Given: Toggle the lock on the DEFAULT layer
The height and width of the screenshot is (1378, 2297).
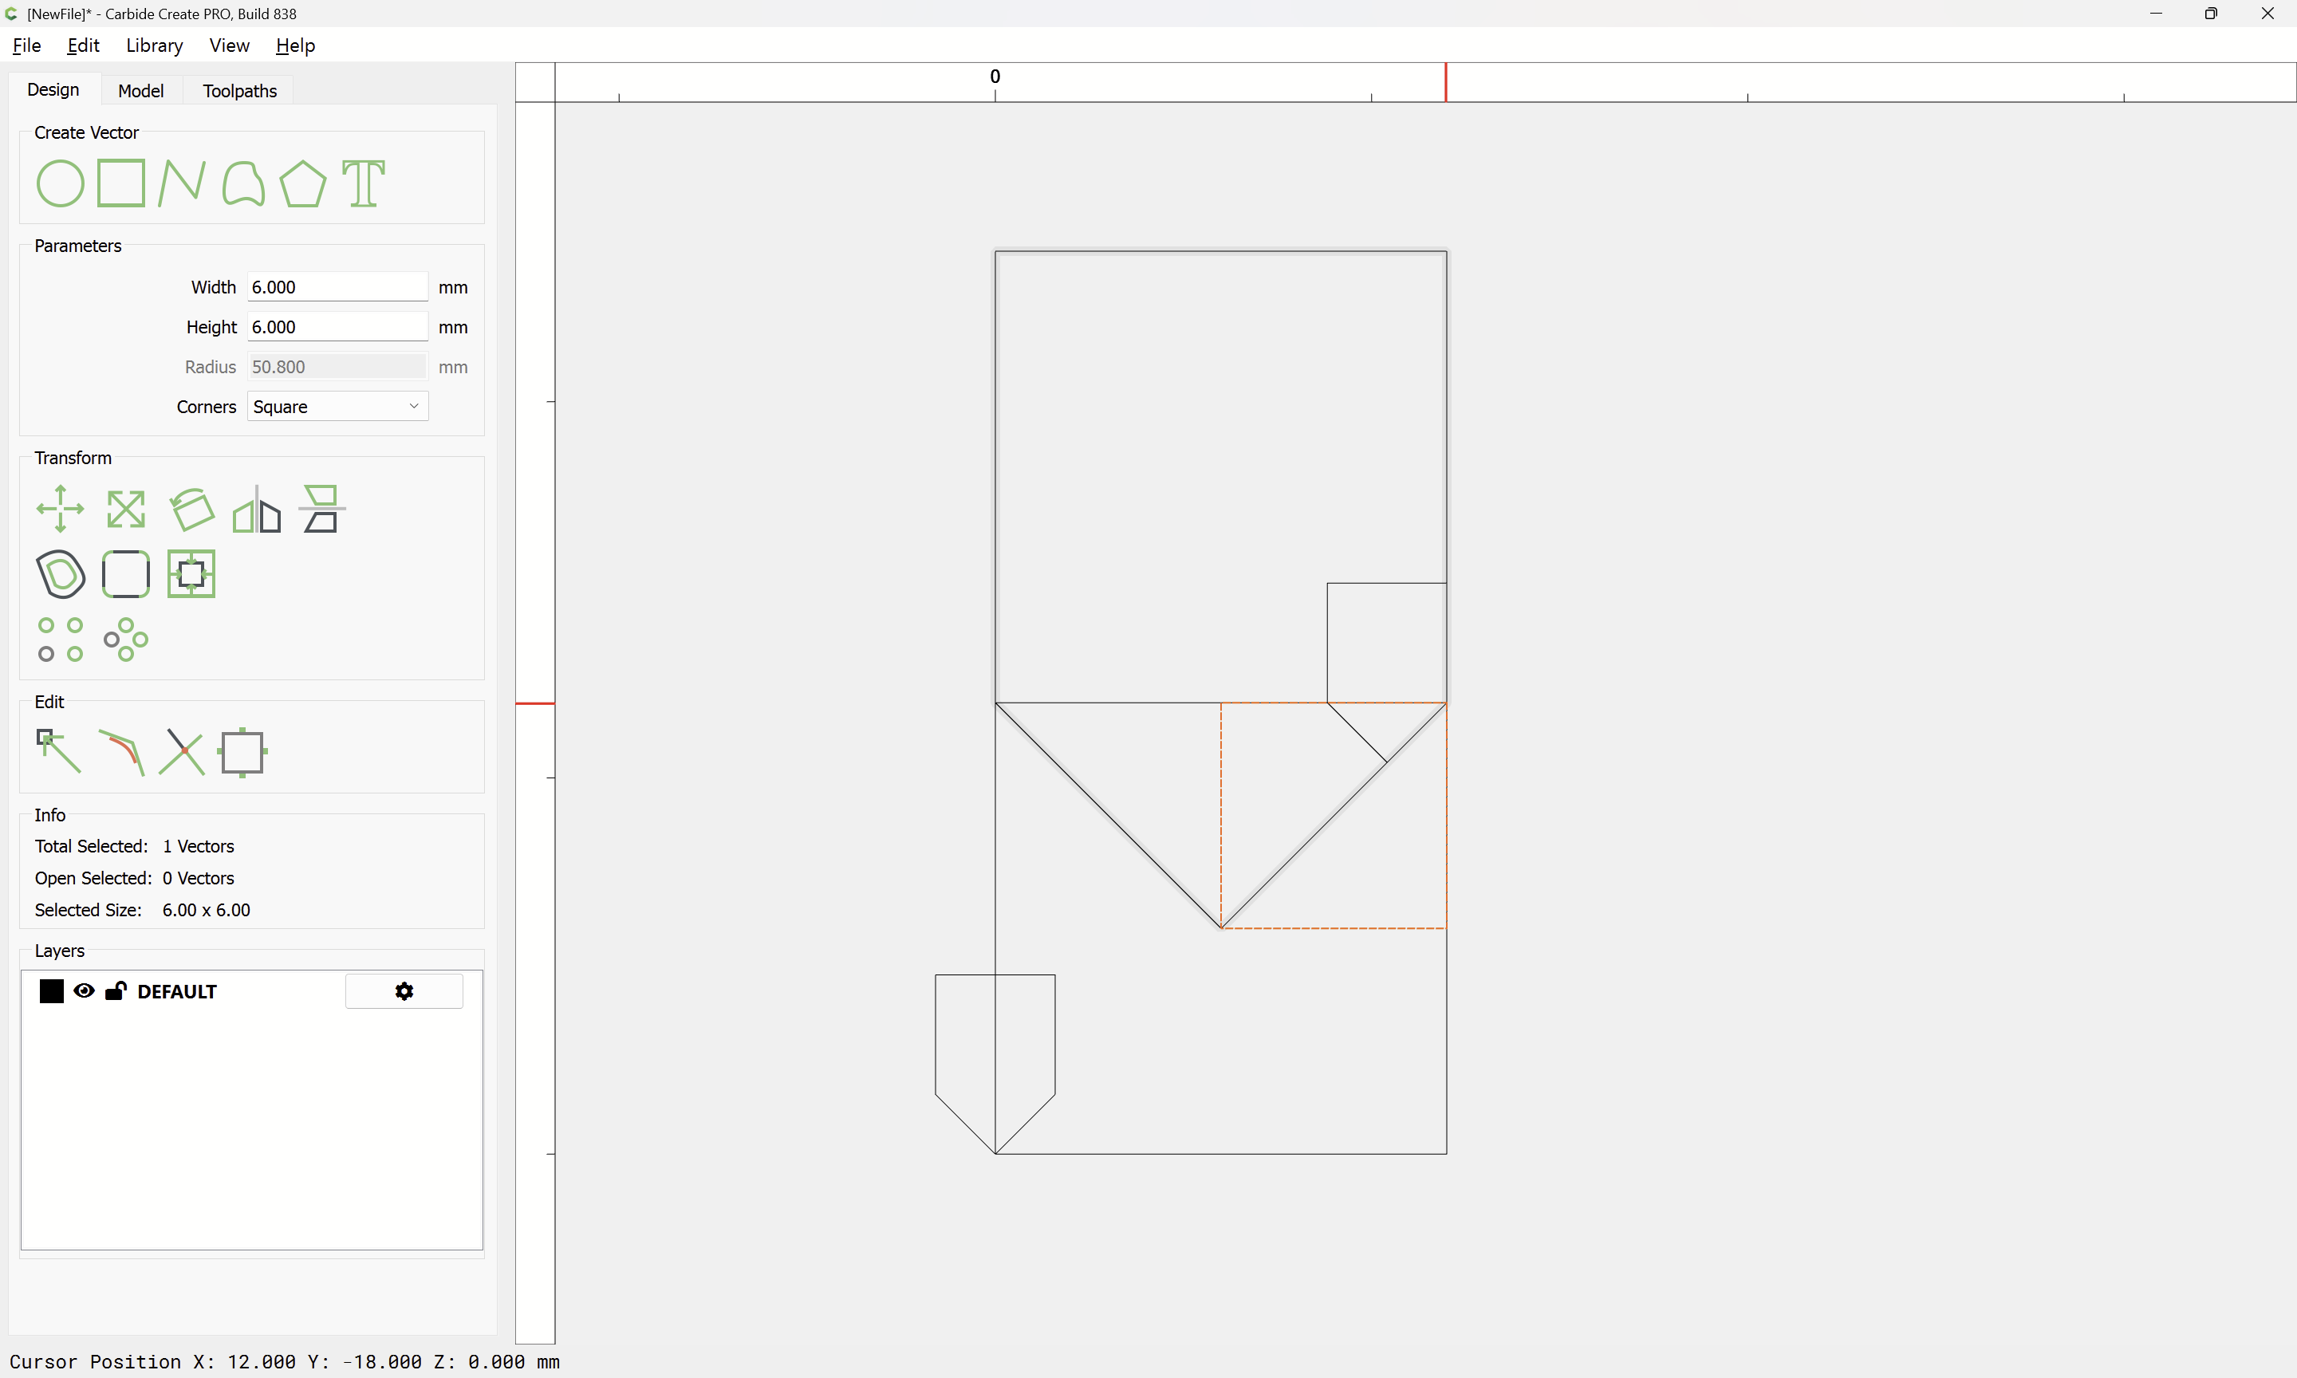Looking at the screenshot, I should pyautogui.click(x=115, y=990).
